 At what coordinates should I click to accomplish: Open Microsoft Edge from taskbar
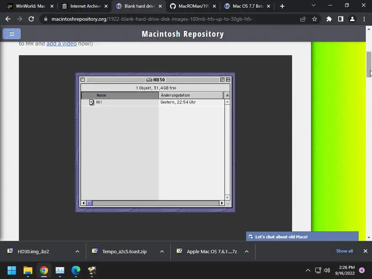[76, 270]
